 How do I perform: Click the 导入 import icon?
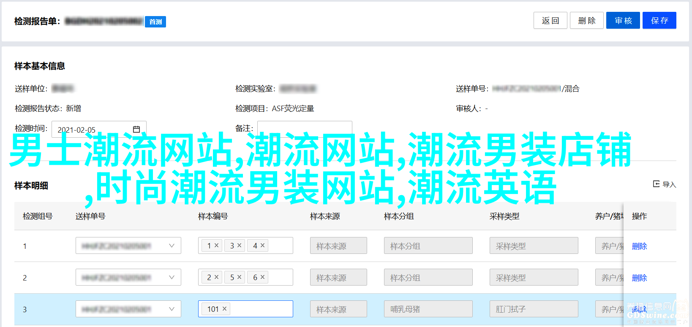pos(656,184)
